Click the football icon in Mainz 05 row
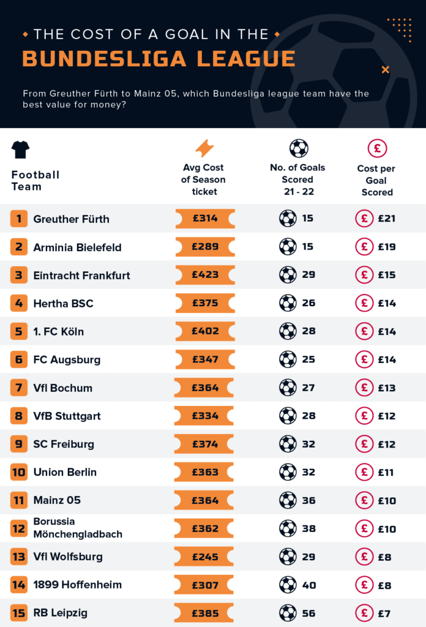 click(x=288, y=500)
